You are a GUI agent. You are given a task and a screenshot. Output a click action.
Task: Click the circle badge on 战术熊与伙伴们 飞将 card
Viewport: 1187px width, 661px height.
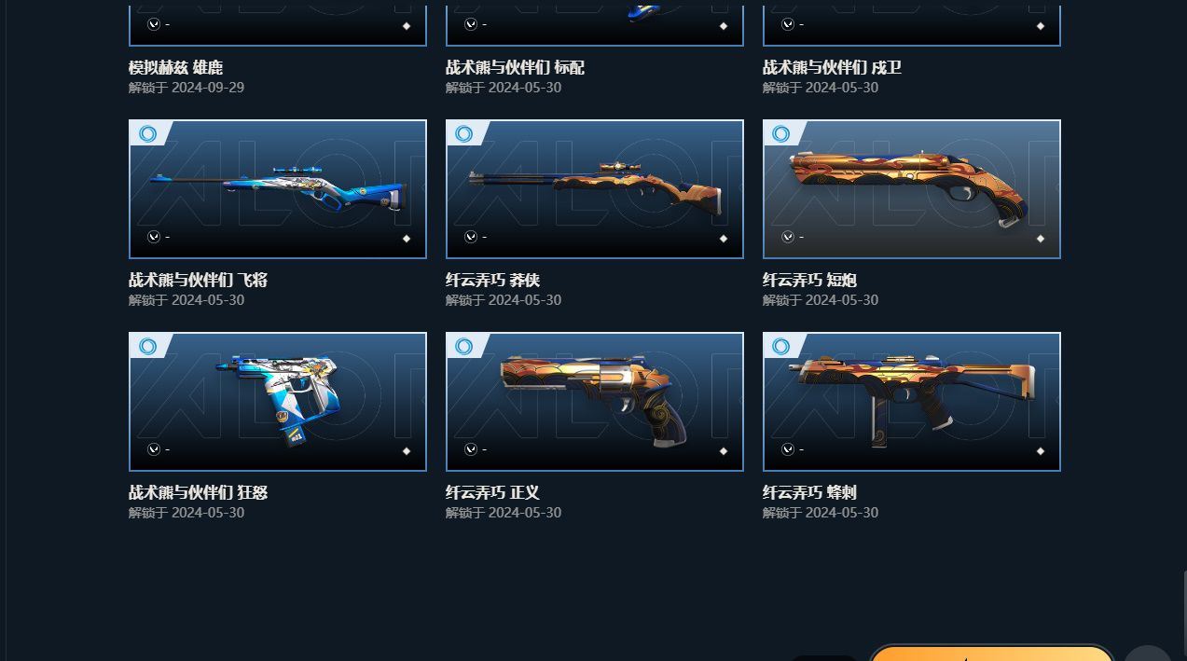(x=147, y=134)
